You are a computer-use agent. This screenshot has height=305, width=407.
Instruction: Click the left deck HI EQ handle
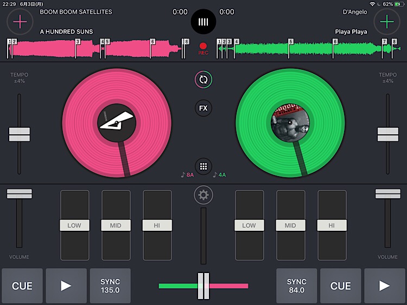157,225
